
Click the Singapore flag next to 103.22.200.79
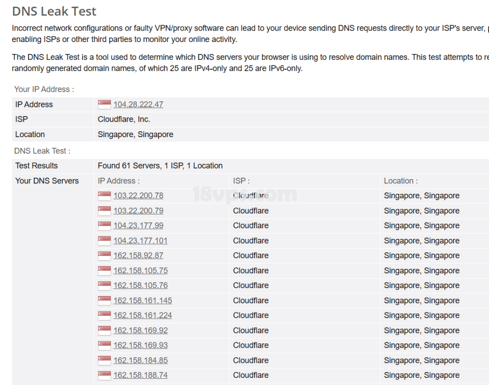[104, 211]
